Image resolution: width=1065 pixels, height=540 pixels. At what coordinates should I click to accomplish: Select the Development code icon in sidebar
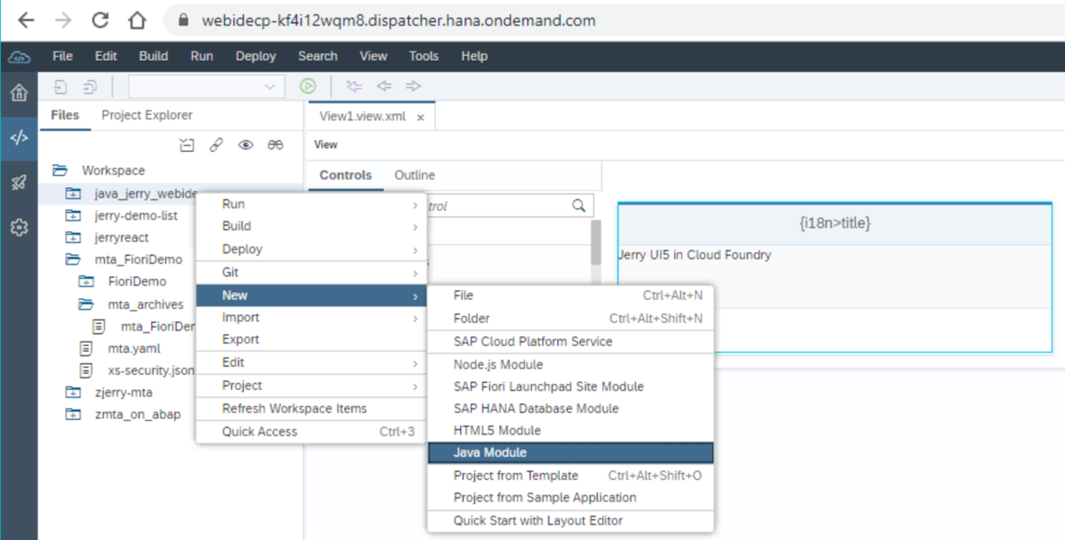click(18, 137)
